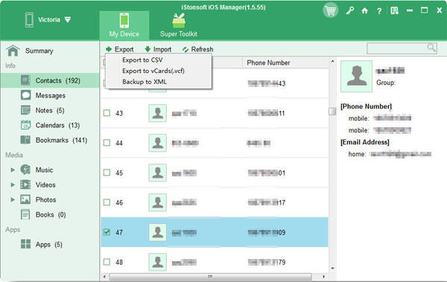Click the Summary label in sidebar
Screen dimensions: 447x282
(x=39, y=51)
